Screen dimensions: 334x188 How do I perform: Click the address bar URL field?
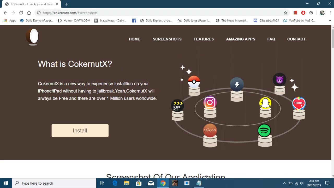[162, 13]
